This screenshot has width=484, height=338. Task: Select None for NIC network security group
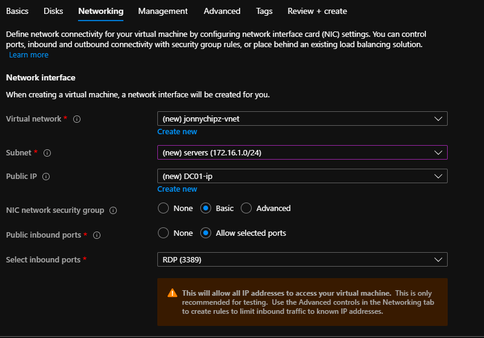pos(163,208)
